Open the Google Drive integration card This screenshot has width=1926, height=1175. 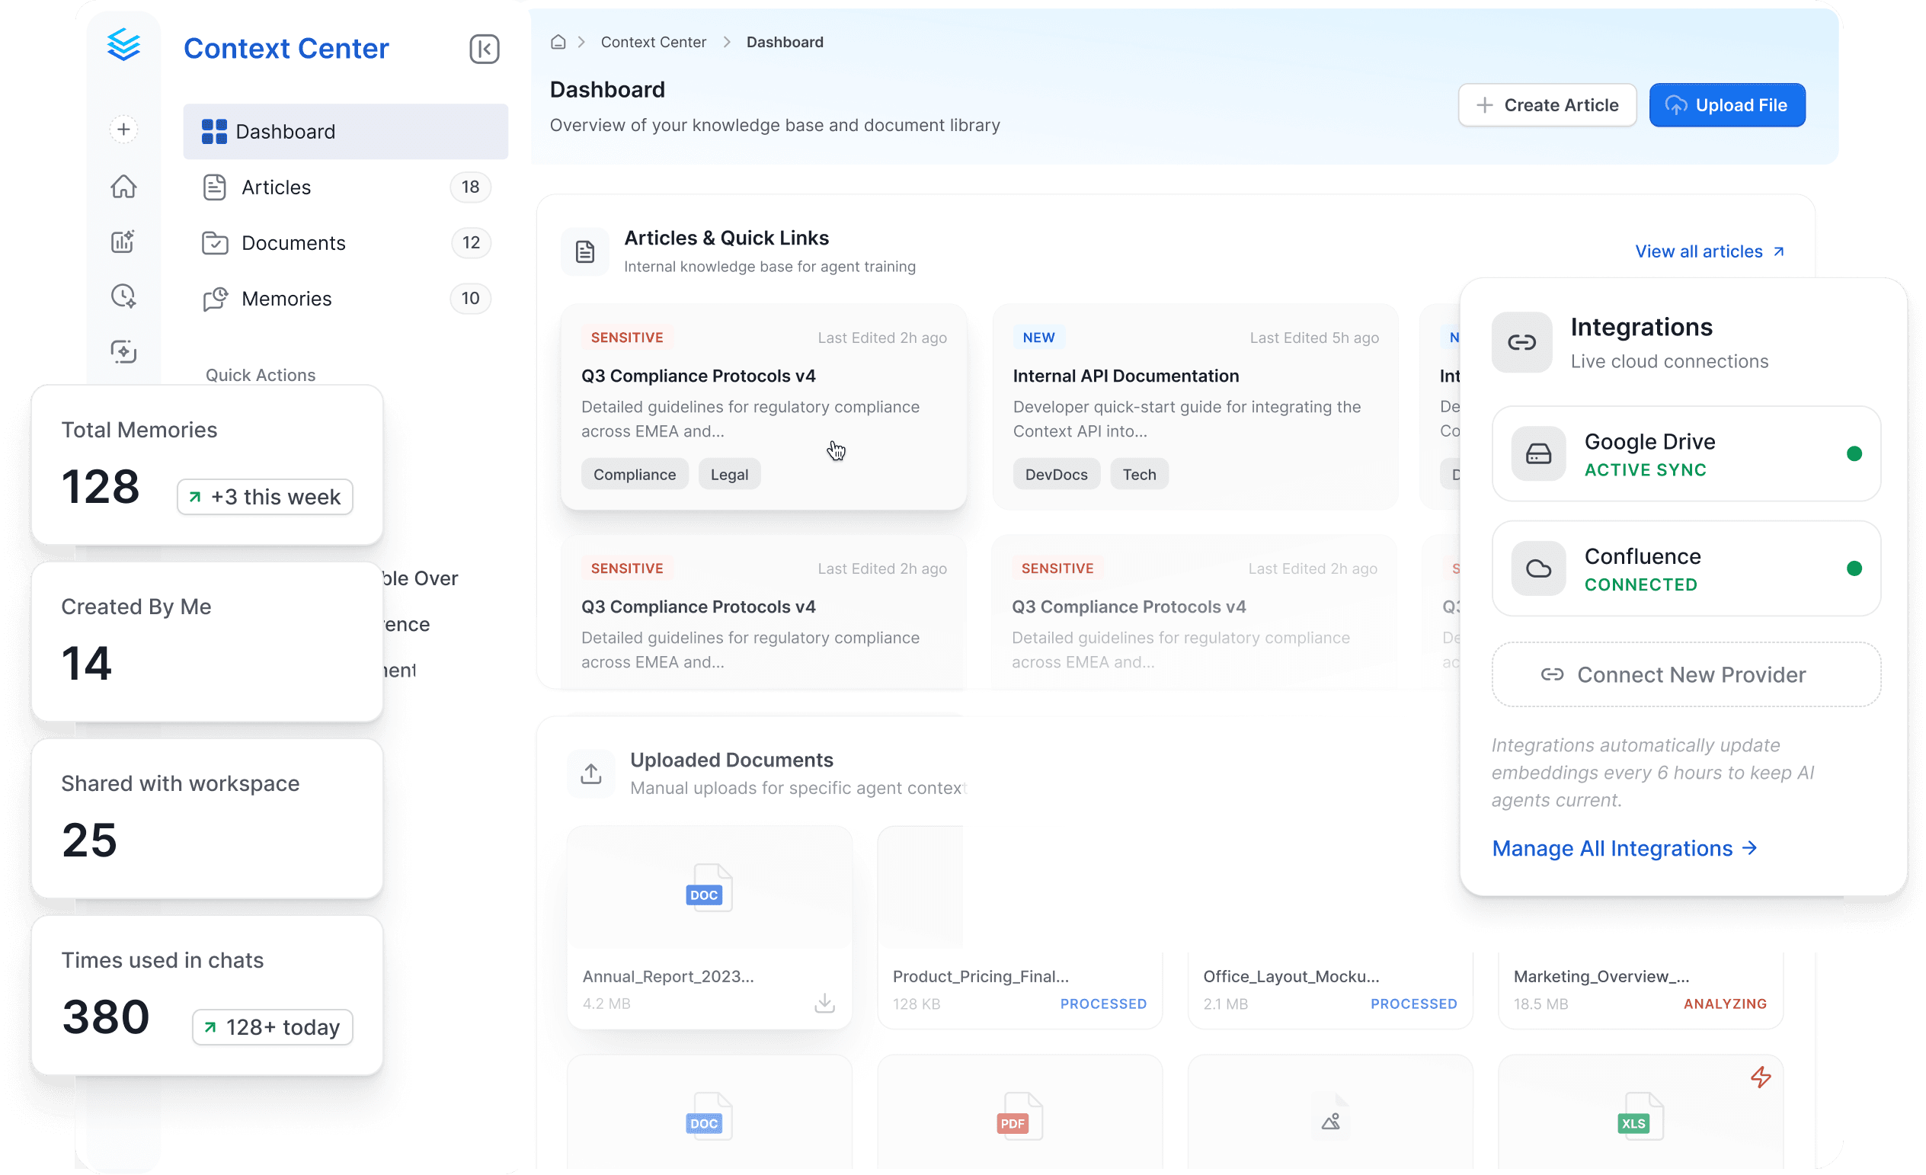[x=1685, y=453]
